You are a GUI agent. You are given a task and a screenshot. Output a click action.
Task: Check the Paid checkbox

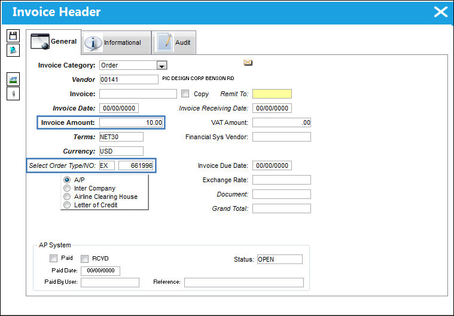(54, 258)
